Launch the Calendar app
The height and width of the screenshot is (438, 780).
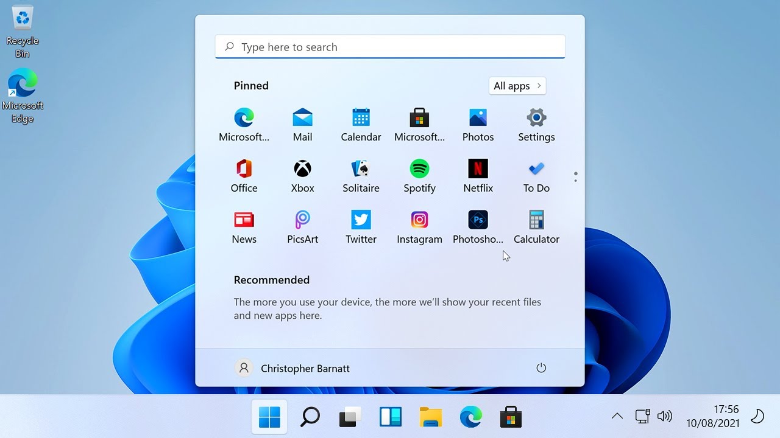coord(361,125)
